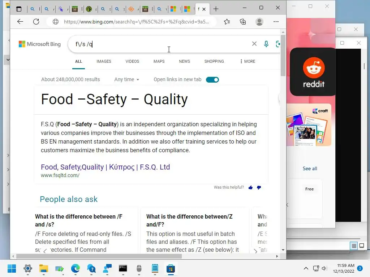Open the Command Prompt taskbar icon
The height and width of the screenshot is (277, 370).
coord(123,268)
